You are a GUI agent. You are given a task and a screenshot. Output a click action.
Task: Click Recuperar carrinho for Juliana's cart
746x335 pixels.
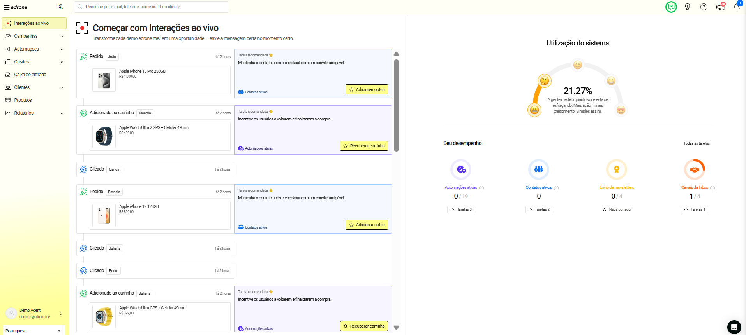(x=364, y=326)
